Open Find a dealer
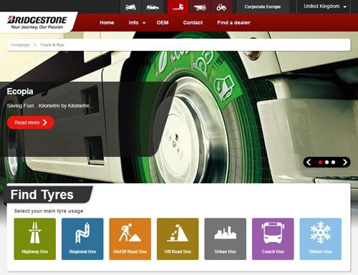The width and height of the screenshot is (358, 275). [x=233, y=23]
